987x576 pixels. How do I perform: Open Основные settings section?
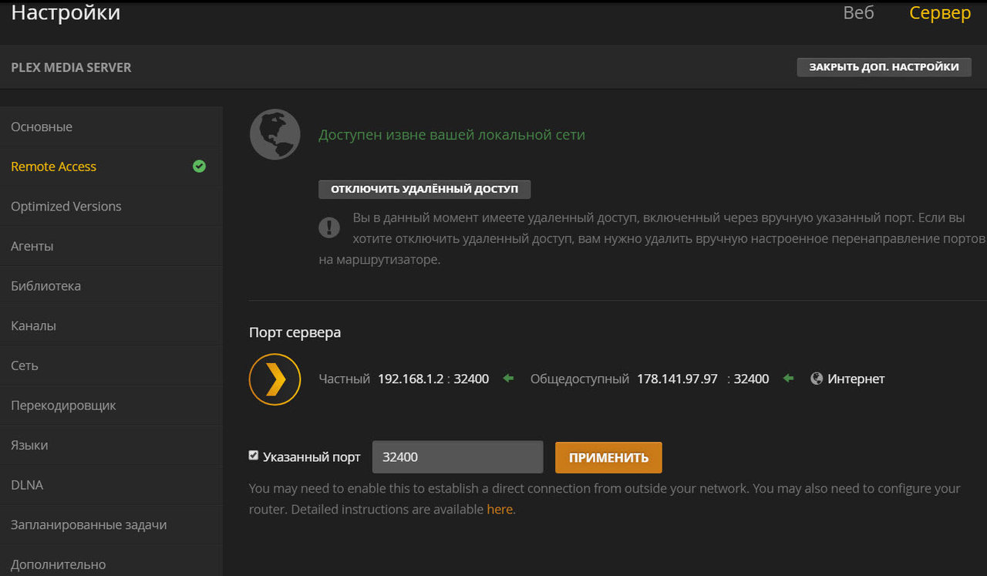(42, 126)
